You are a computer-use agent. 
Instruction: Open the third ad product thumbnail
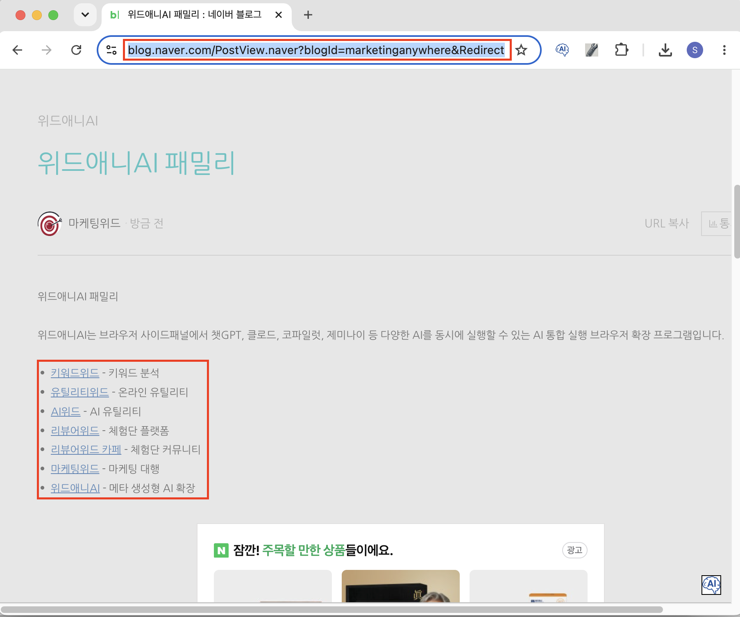click(x=529, y=586)
